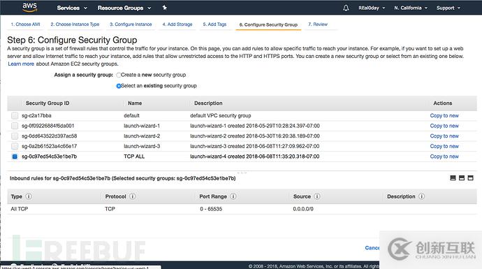Uncheck the TCP ALL security group checkbox
This screenshot has width=482, height=269.
[x=15, y=157]
